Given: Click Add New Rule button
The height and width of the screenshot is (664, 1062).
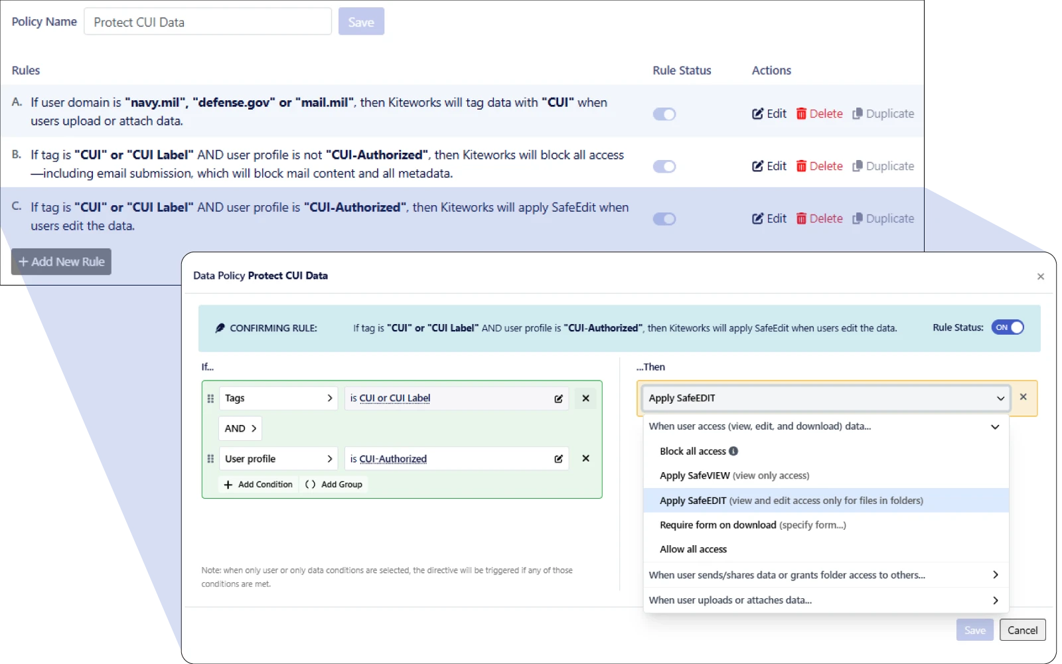Looking at the screenshot, I should (61, 262).
